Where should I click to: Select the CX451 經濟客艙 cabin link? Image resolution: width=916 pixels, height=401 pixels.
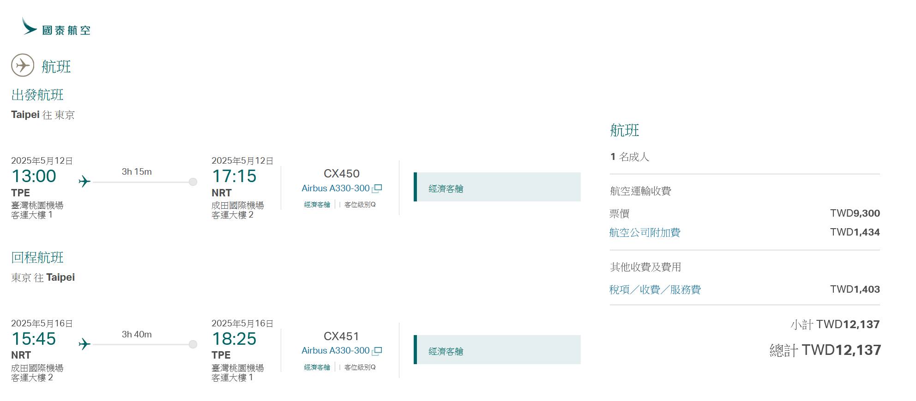317,367
